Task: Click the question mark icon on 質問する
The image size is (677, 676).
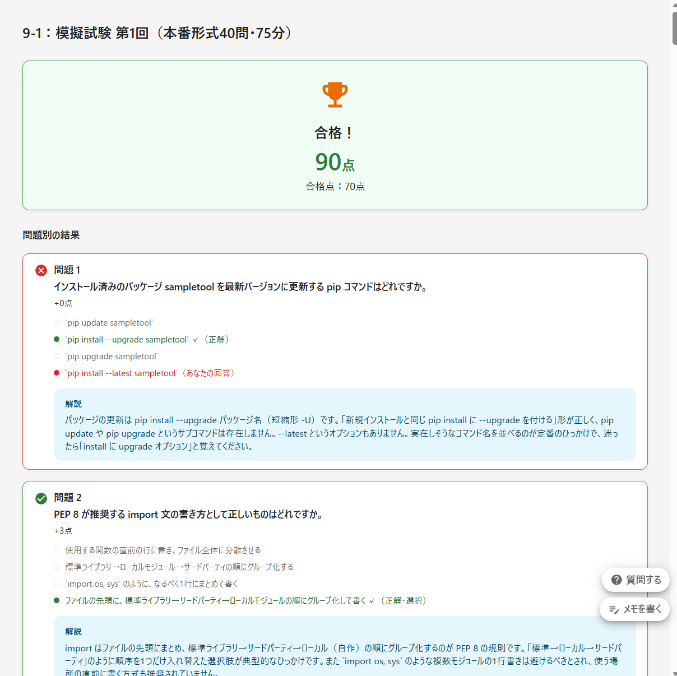Action: point(616,580)
